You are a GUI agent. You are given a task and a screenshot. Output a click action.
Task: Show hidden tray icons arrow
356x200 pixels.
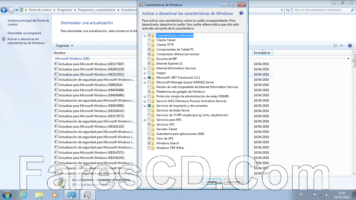coord(308,195)
